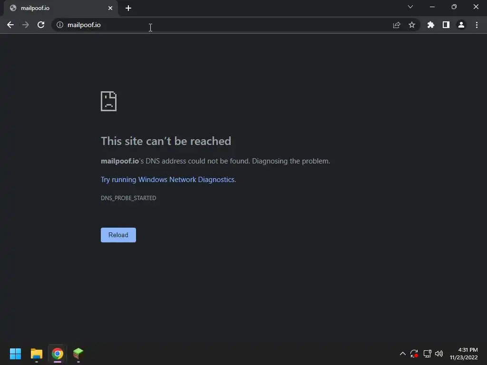Open Try running Windows Network Diagnostics link

coord(168,180)
